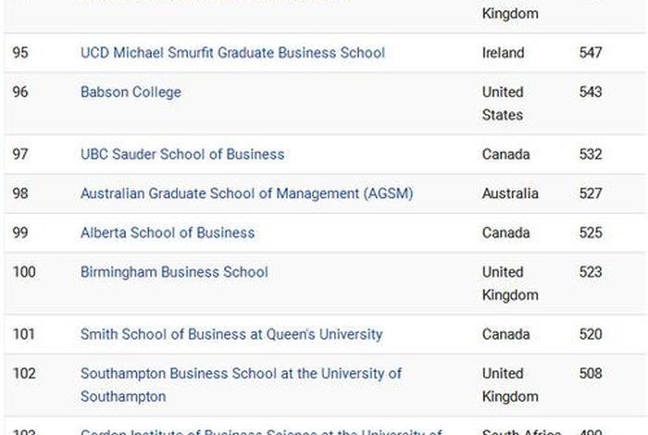This screenshot has width=648, height=435.
Task: Select the Ireland country cell
Action: [503, 53]
